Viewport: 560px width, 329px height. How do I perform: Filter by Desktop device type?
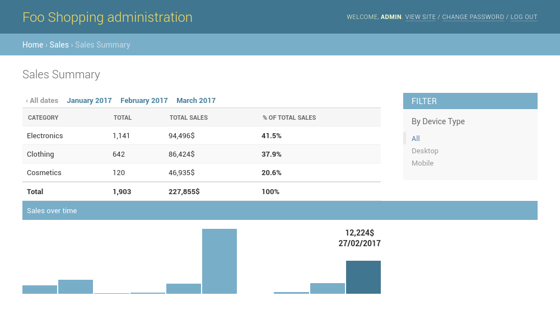(425, 151)
